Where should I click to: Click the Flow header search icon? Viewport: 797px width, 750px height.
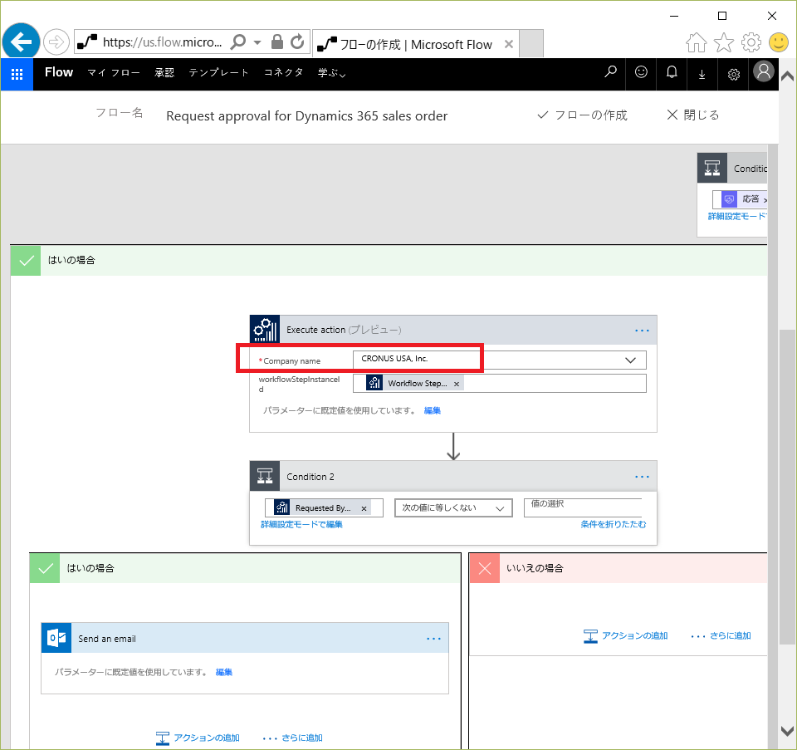(610, 72)
